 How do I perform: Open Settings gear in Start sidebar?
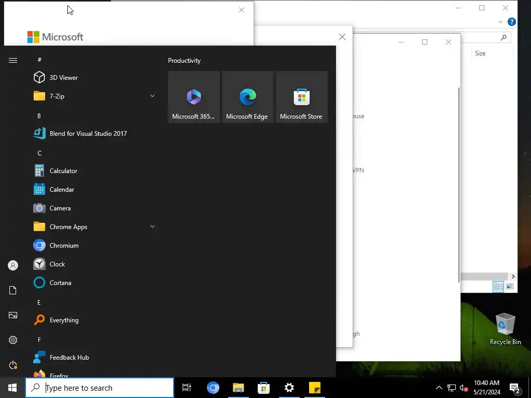13,340
